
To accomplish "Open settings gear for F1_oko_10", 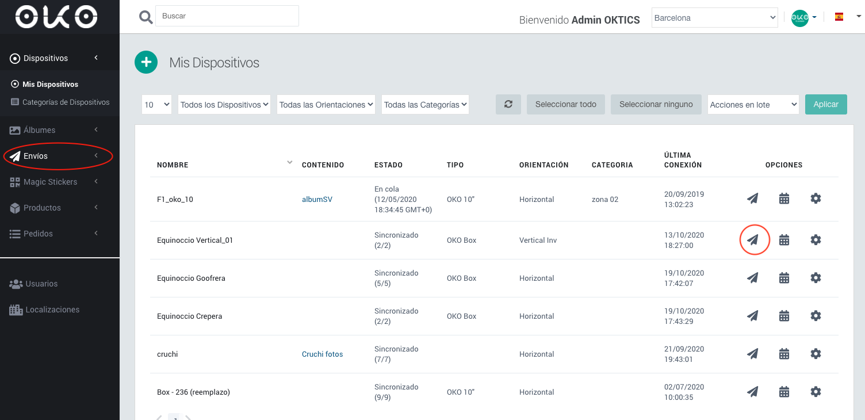I will (816, 198).
